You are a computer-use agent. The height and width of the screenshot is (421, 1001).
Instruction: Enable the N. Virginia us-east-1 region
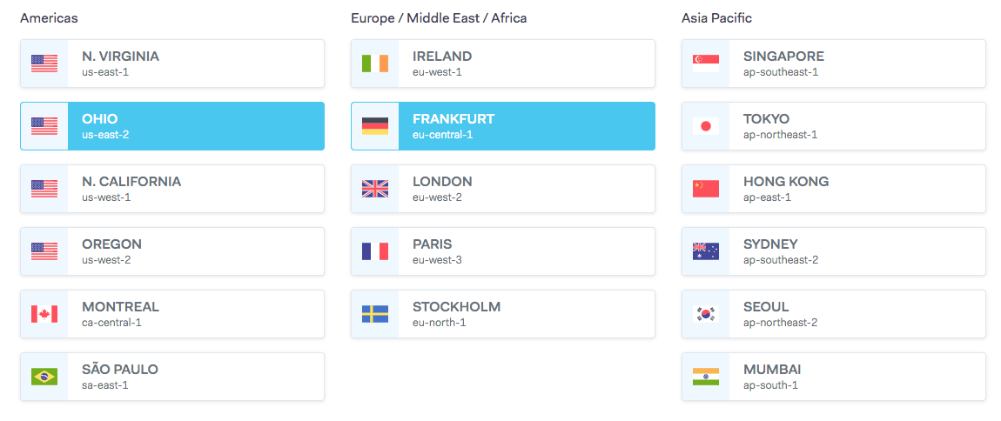point(195,63)
